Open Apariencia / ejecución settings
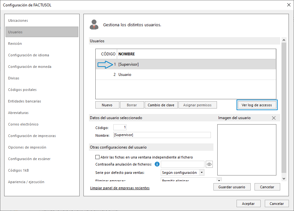Screen dimensions: 294x211 click(x=42, y=182)
